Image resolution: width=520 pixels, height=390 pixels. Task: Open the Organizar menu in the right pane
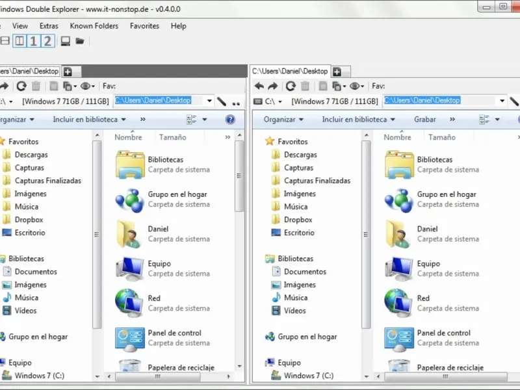click(283, 120)
